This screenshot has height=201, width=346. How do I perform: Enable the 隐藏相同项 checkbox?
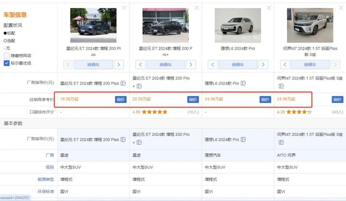7,56
